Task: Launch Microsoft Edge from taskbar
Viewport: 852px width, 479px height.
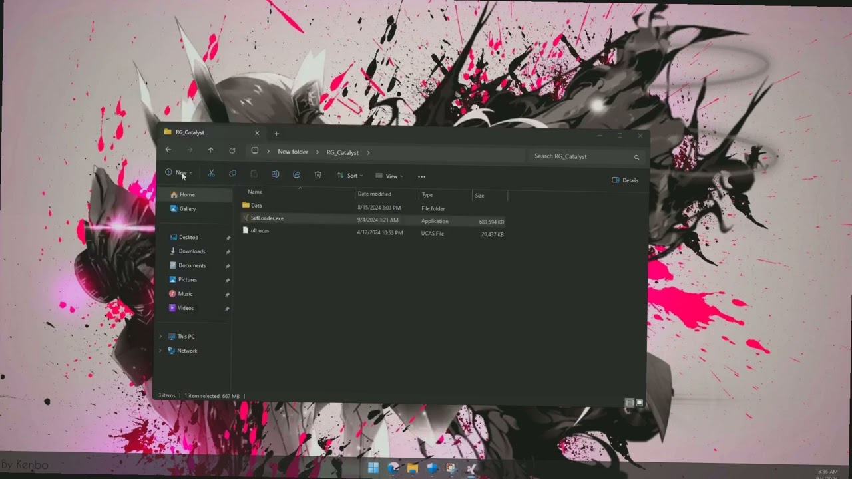Action: tap(393, 468)
